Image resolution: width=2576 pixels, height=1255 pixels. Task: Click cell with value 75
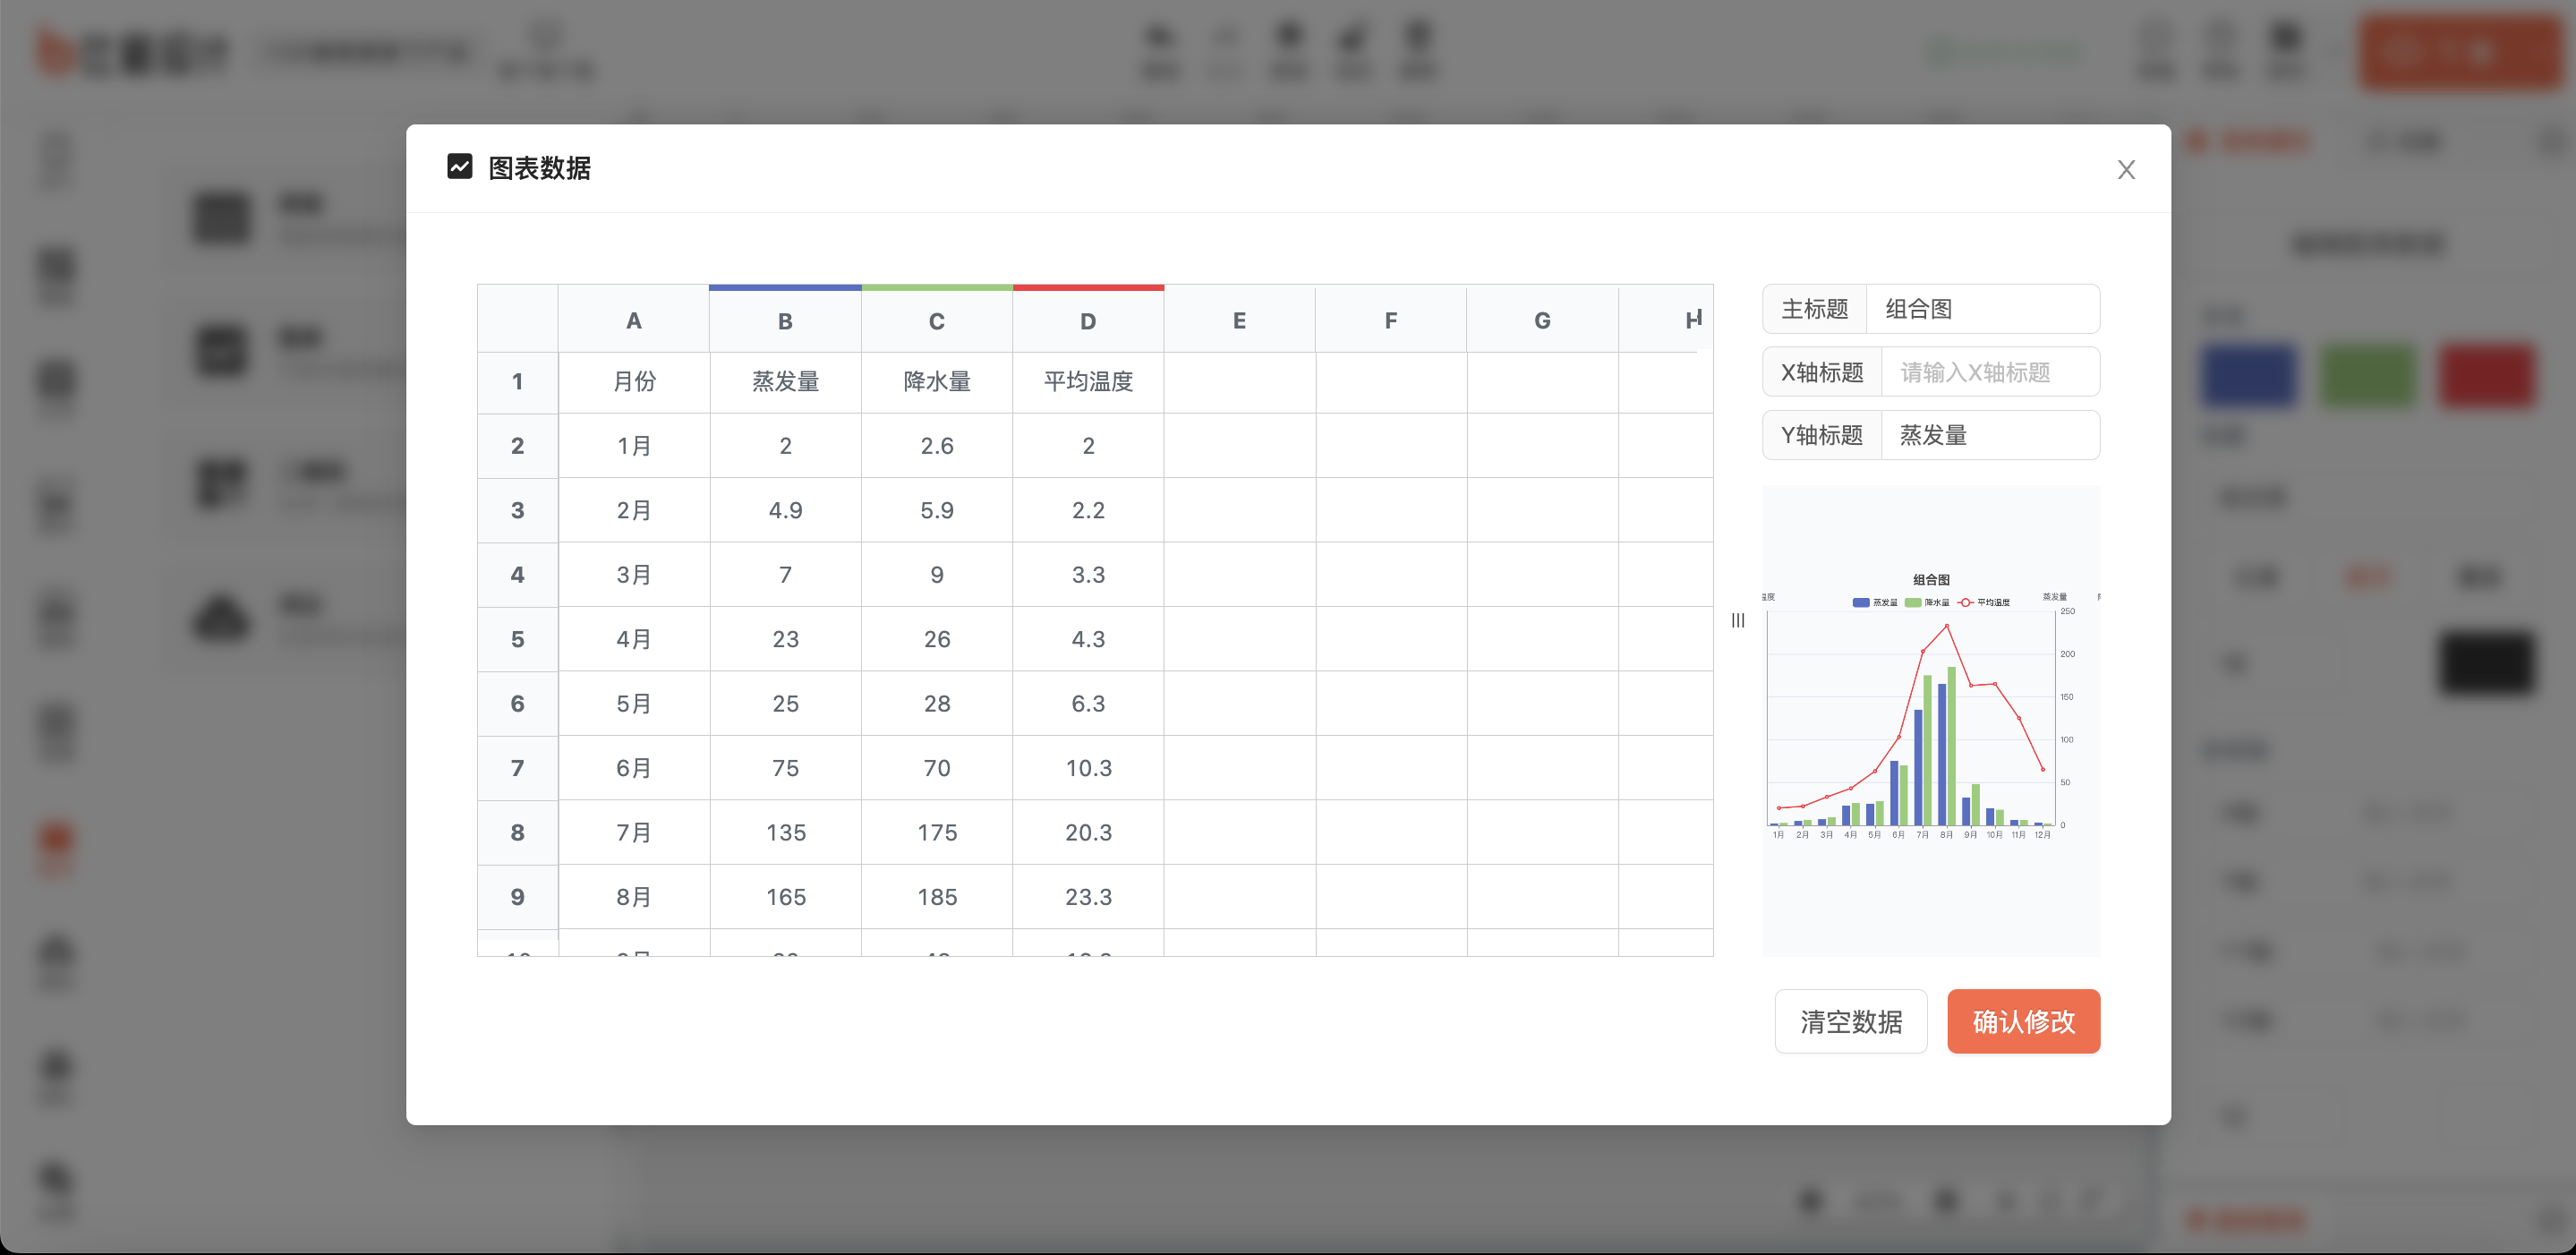(x=785, y=768)
